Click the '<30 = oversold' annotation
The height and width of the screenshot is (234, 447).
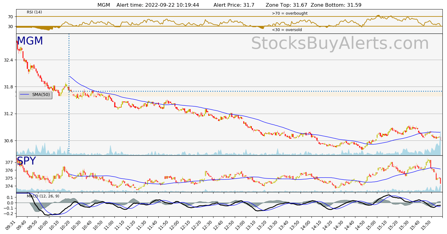click(287, 30)
